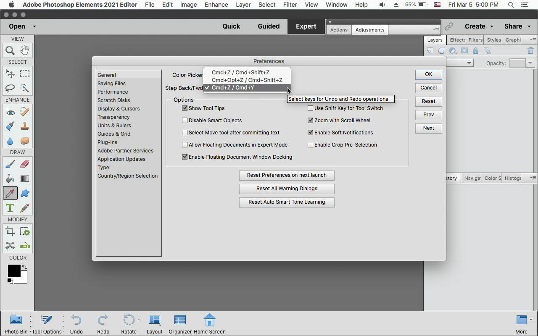
Task: Open the Filter menu
Action: point(290,5)
